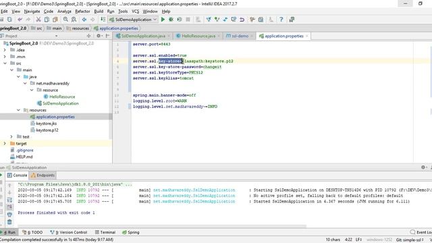Select HELP.md in the project tree
Screen dimensions: 432x243
click(21, 157)
